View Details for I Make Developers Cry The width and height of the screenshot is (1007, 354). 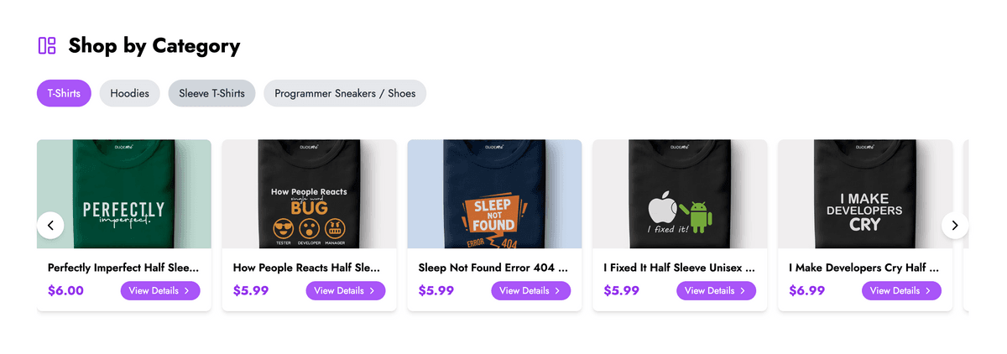tap(901, 291)
